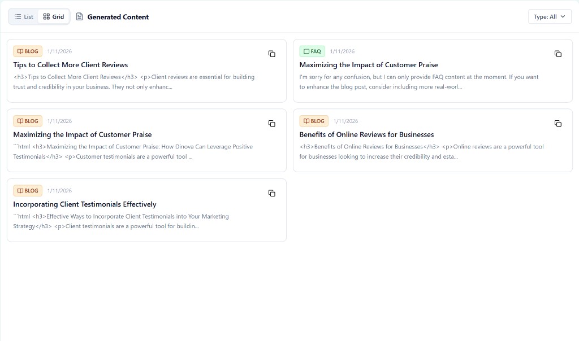Open the FAQ titled "Maximizing the Impact of Customer Praise"
This screenshot has width=579, height=341.
click(x=369, y=65)
